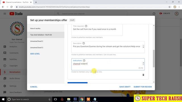Click the browser address bar URL
This screenshot has height=102, width=182.
(x=54, y=7)
